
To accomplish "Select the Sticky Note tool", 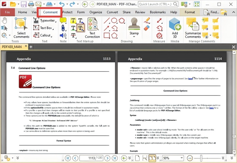I will tap(63, 20).
